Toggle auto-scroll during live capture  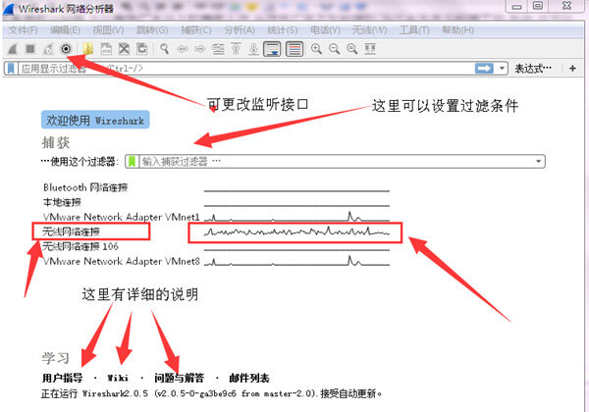(272, 49)
